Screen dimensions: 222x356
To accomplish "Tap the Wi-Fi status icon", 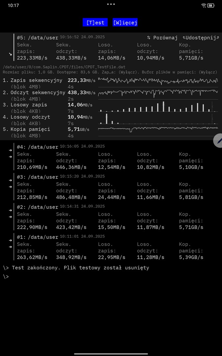I will [x=204, y=6].
